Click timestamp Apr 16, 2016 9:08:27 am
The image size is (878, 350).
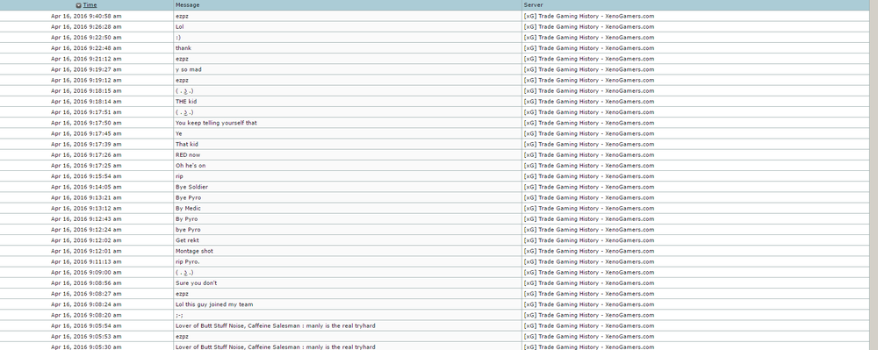[86, 294]
